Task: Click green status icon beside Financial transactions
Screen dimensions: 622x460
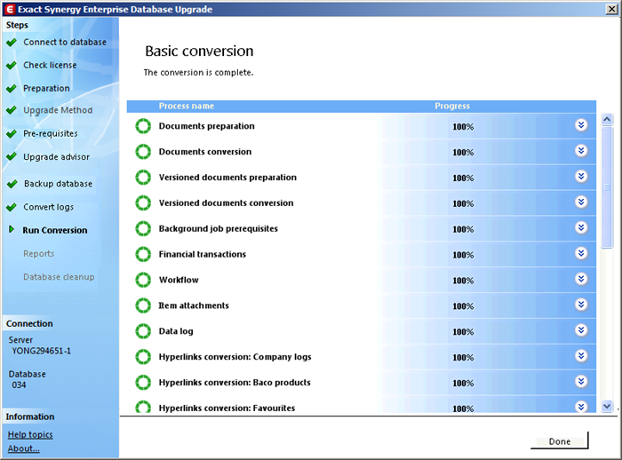Action: click(x=142, y=255)
